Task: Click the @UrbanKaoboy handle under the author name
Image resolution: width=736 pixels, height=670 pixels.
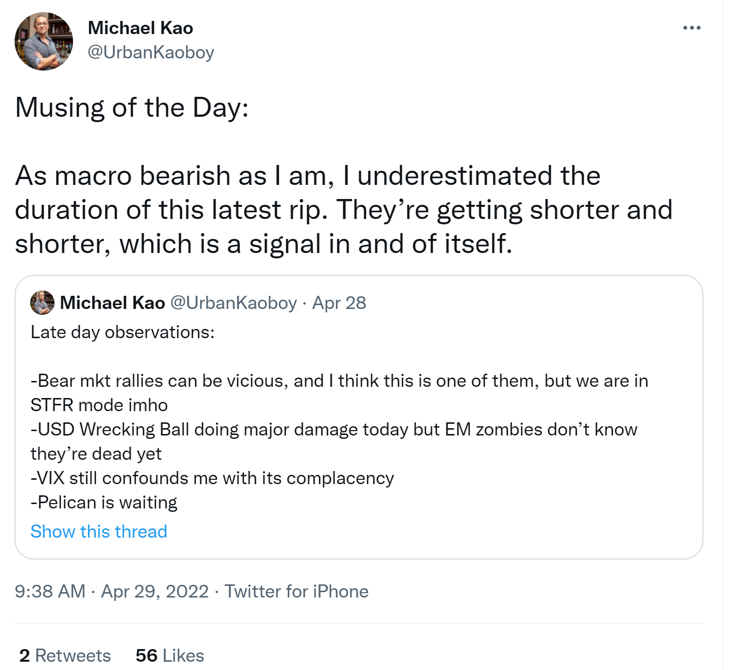Action: pyautogui.click(x=151, y=53)
